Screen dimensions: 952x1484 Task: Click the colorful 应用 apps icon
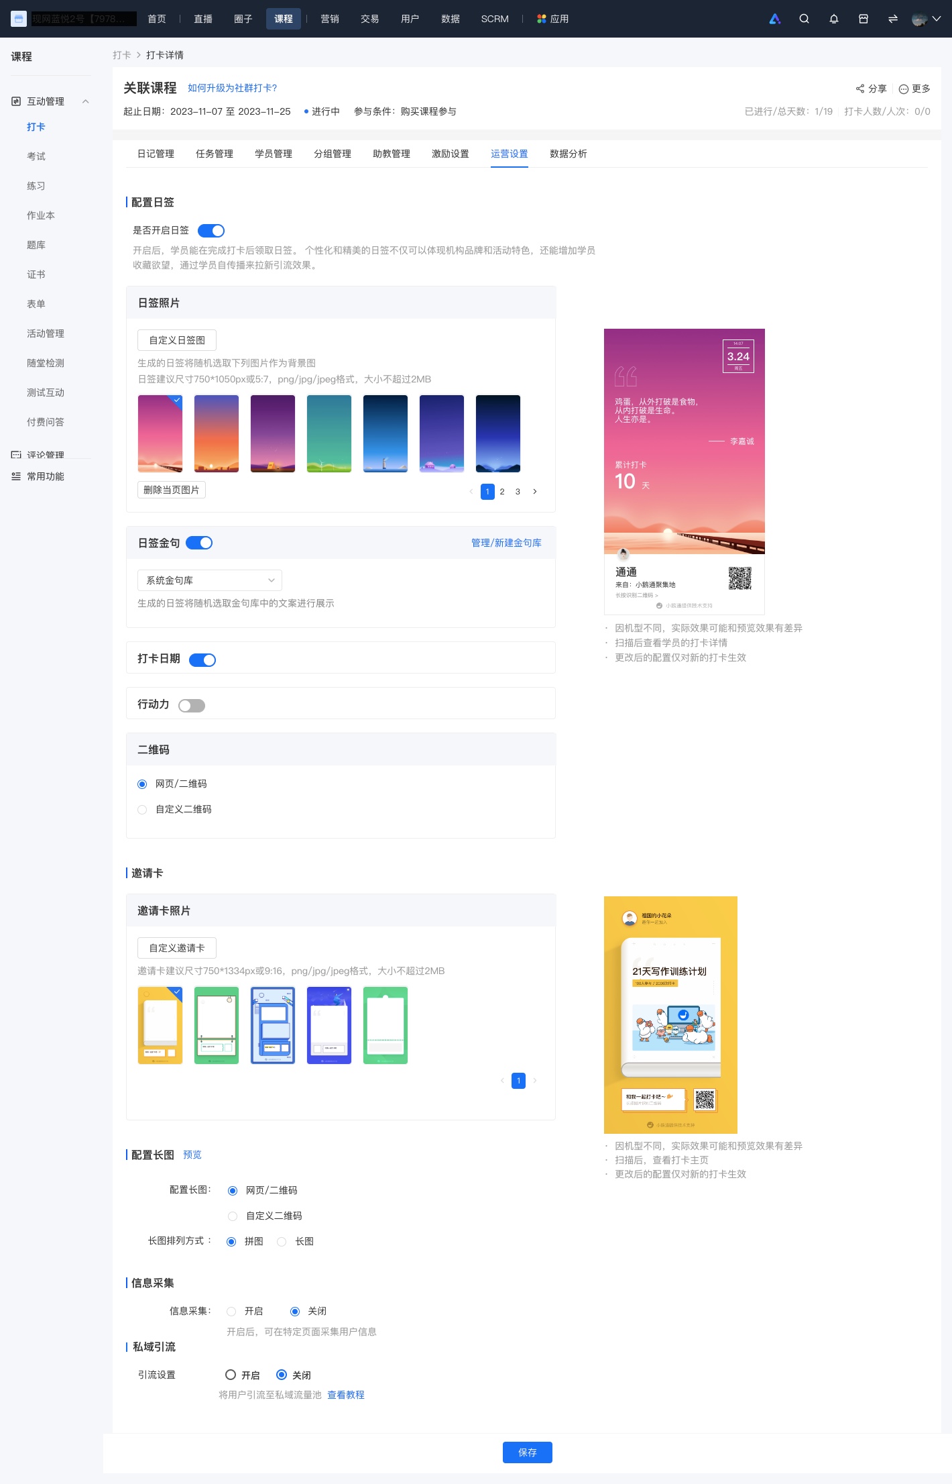pos(541,19)
